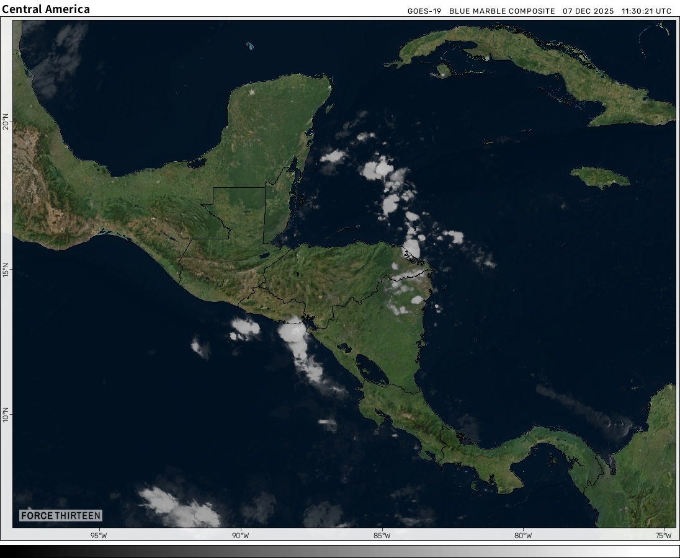The width and height of the screenshot is (680, 558).
Task: Select the GOES-19 satellite label
Action: click(x=424, y=11)
